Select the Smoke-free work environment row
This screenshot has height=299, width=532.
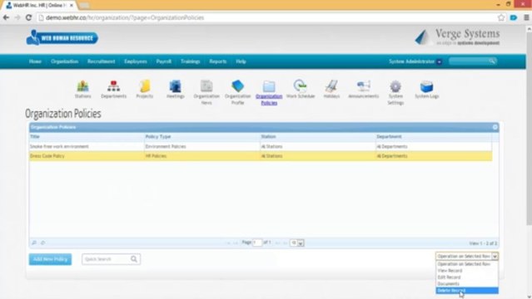point(261,146)
